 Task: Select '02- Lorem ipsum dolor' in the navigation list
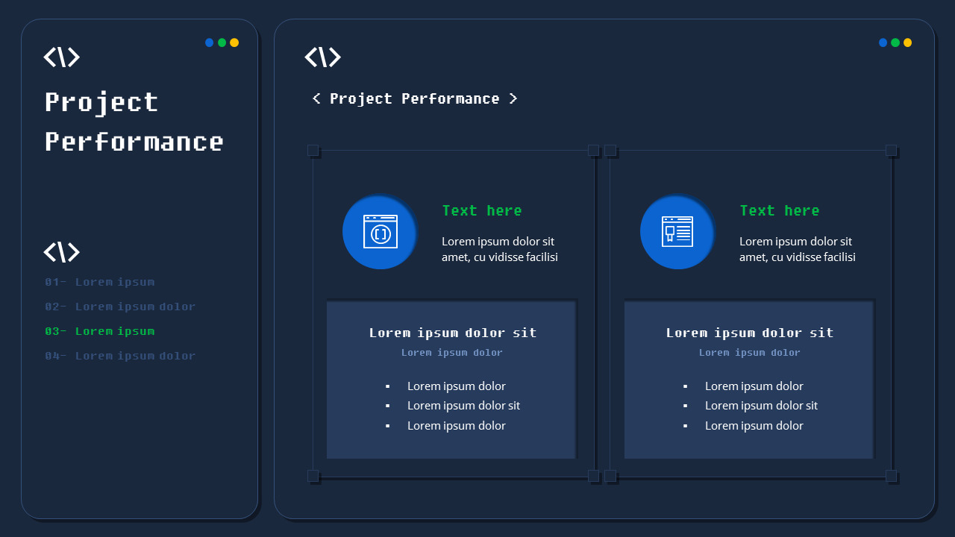point(119,307)
